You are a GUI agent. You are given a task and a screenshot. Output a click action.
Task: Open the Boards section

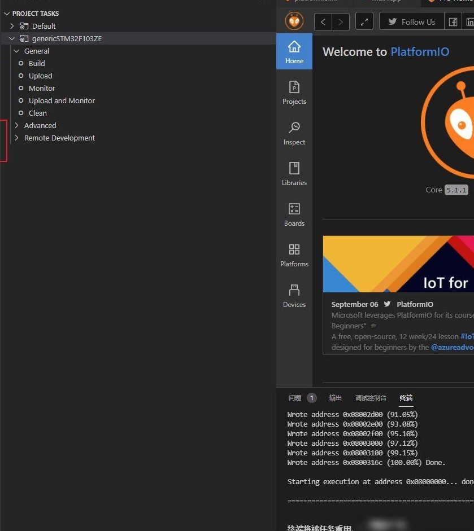coord(294,214)
